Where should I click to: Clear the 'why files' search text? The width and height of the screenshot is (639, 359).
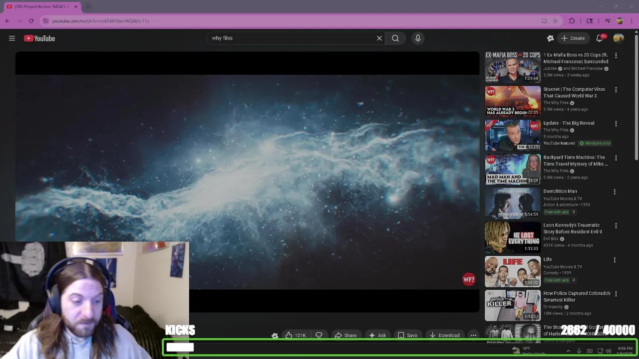(379, 38)
